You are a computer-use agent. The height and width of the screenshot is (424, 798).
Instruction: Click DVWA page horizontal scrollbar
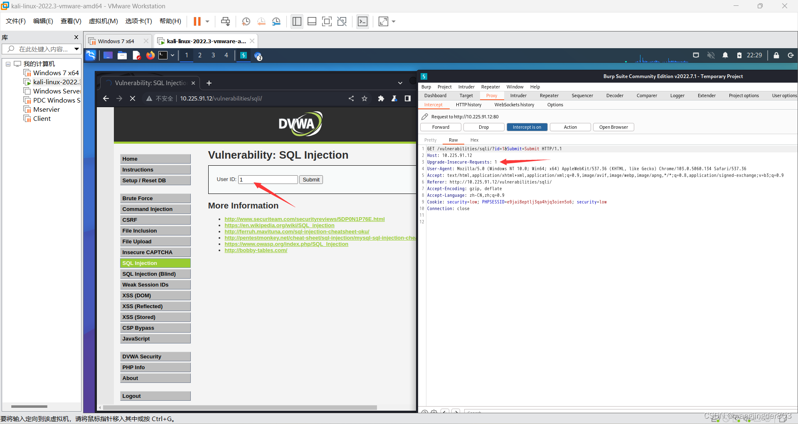(240, 408)
